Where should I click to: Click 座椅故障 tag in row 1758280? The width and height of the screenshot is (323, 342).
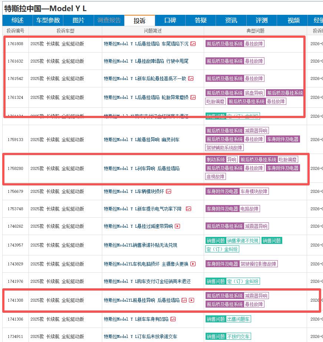click(216, 177)
